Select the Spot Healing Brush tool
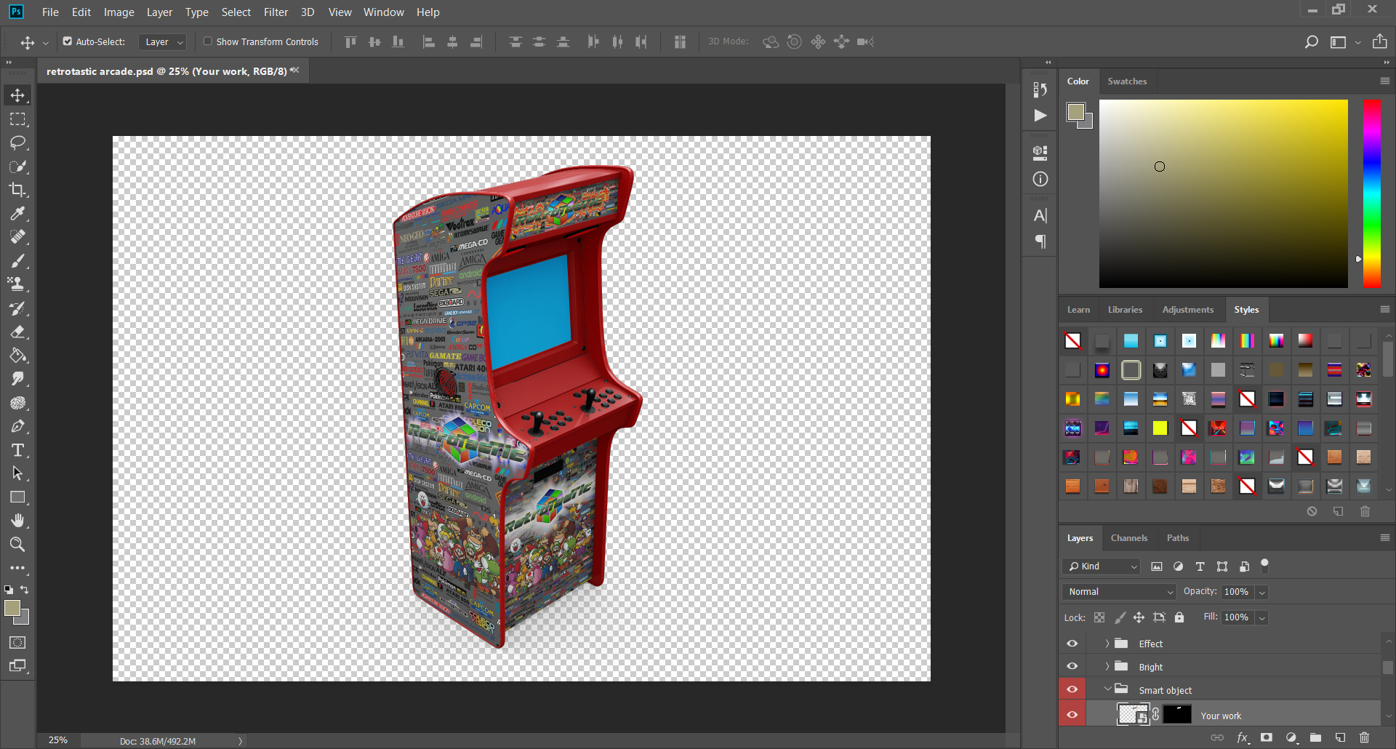Image resolution: width=1396 pixels, height=749 pixels. coord(17,237)
